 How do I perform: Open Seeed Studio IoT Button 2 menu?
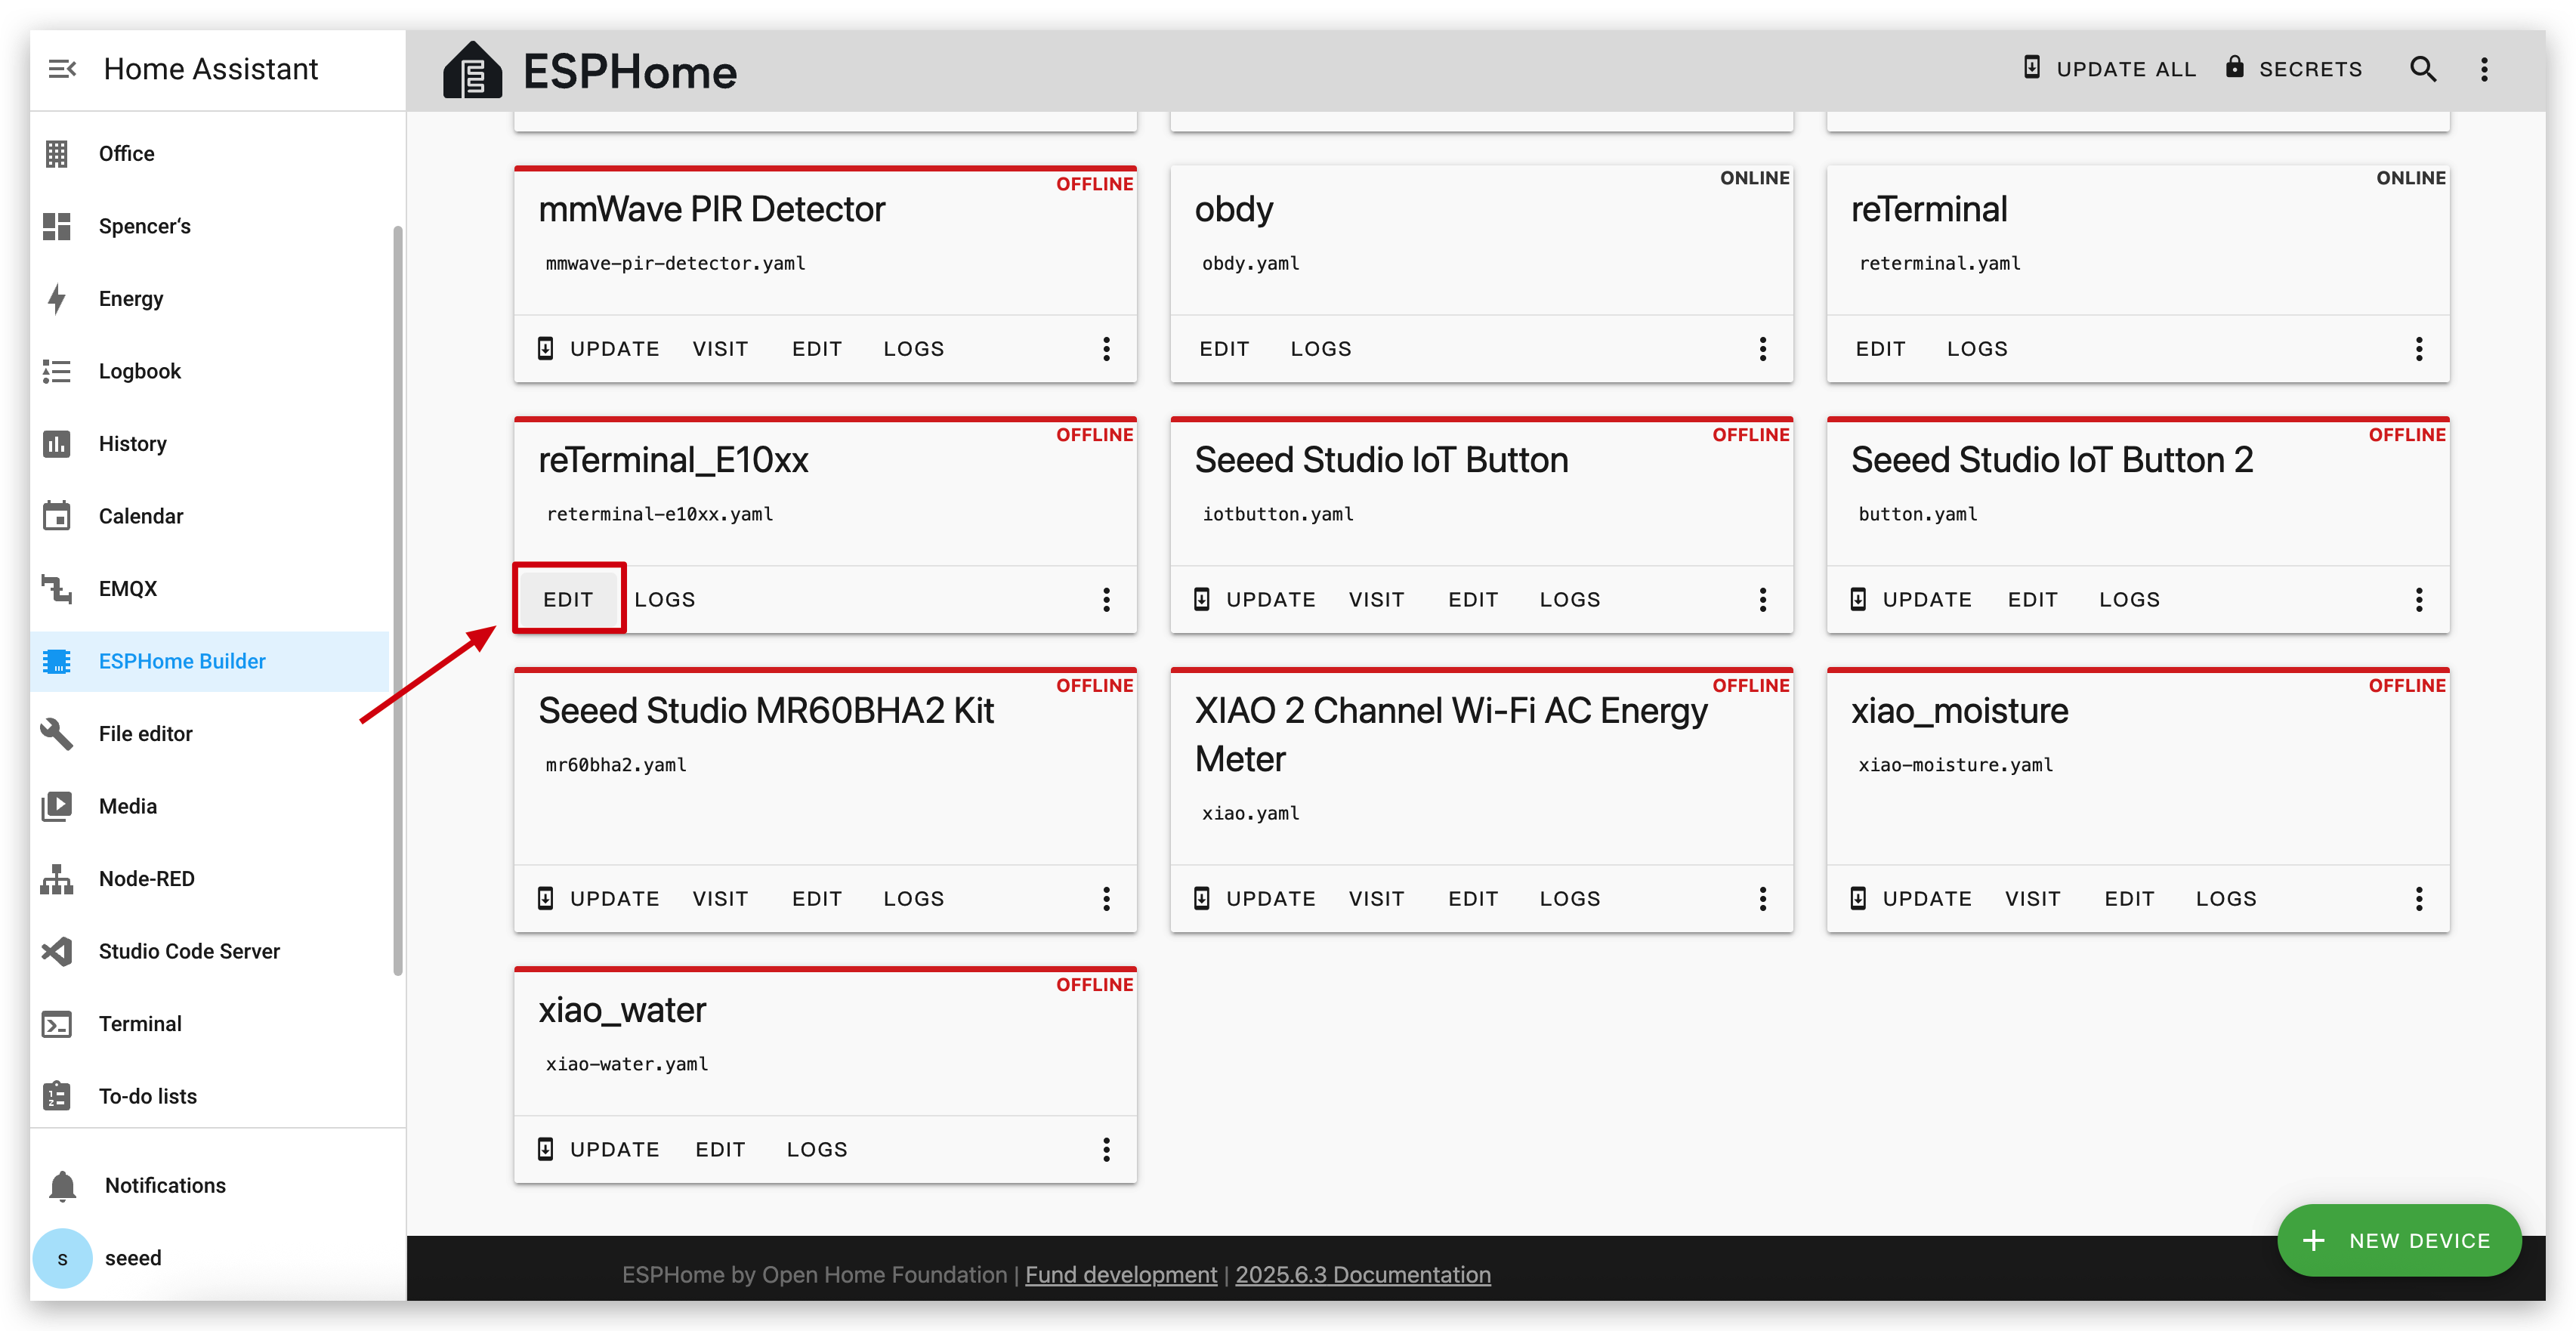(x=2418, y=599)
